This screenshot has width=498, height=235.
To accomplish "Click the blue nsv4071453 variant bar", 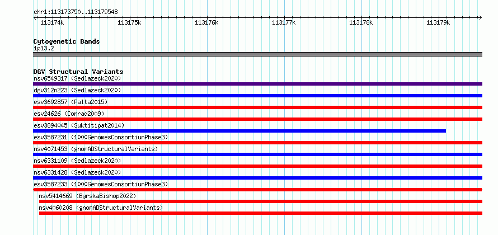I will 257,154.
